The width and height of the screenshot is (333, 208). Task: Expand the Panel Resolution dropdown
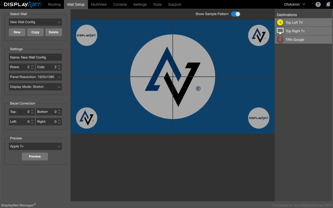tap(35, 77)
